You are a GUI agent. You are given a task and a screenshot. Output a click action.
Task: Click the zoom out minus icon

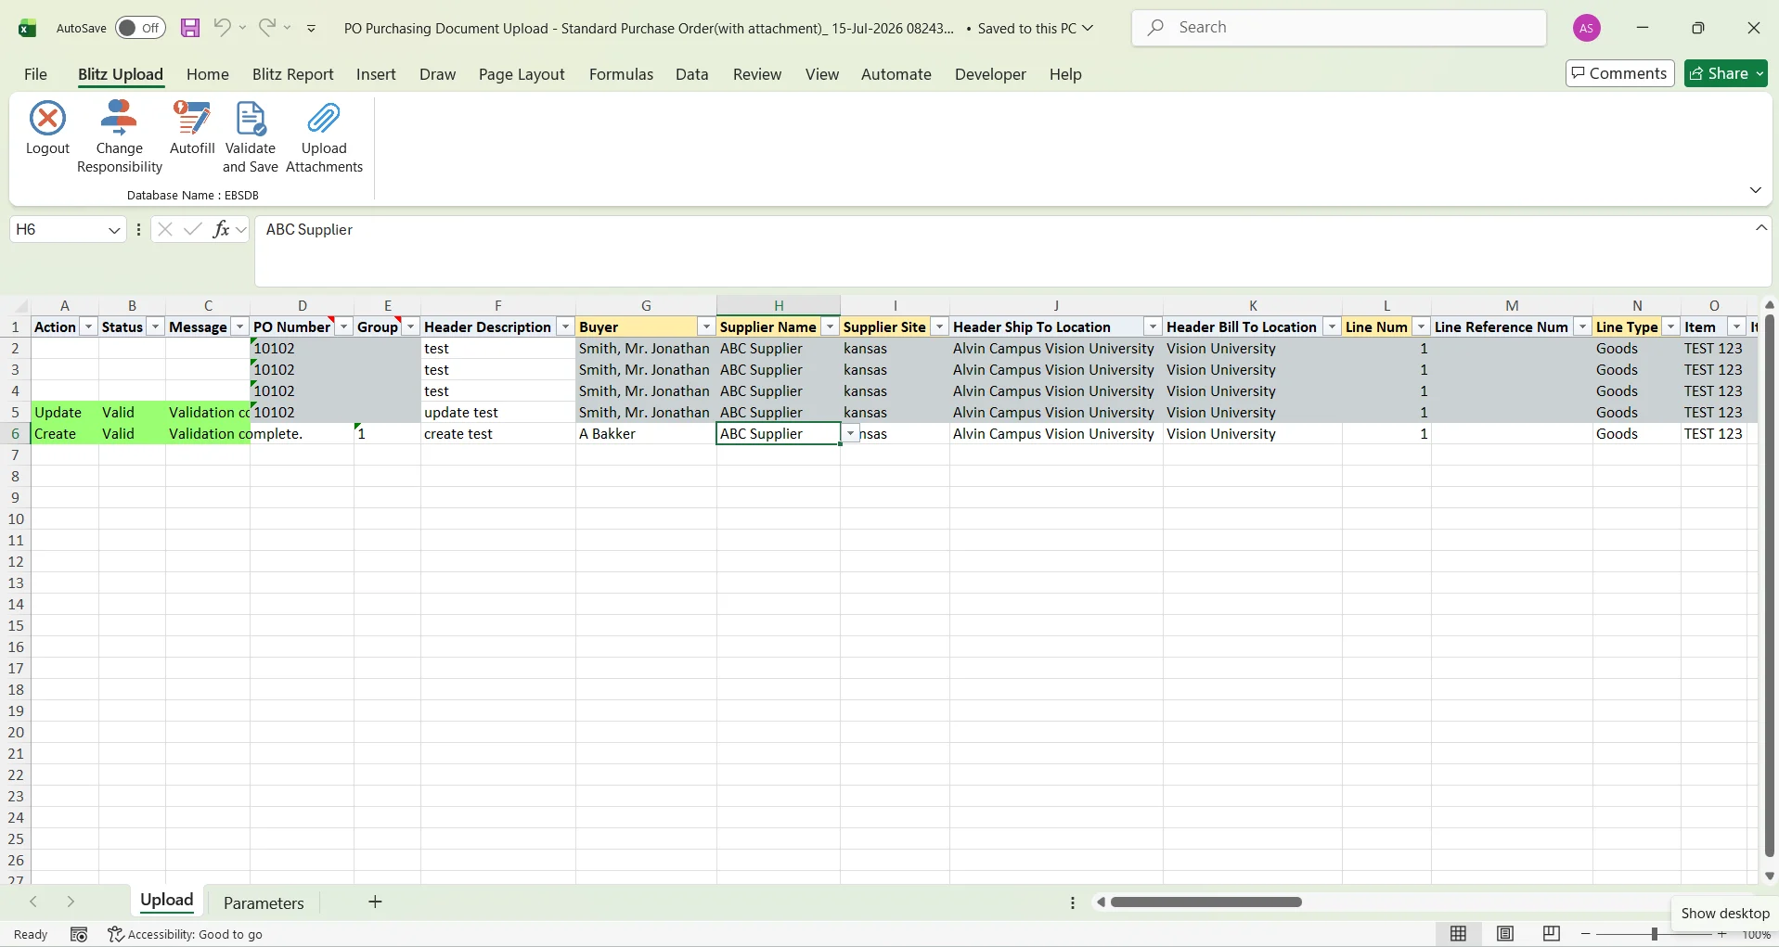pyautogui.click(x=1586, y=934)
